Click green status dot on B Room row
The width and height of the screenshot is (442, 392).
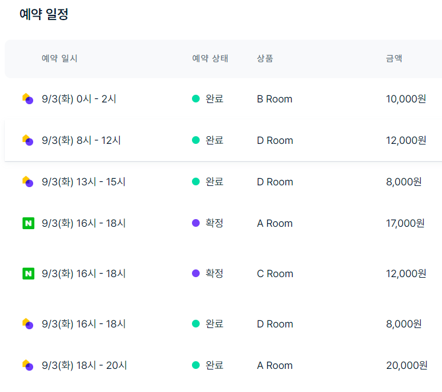pos(196,99)
